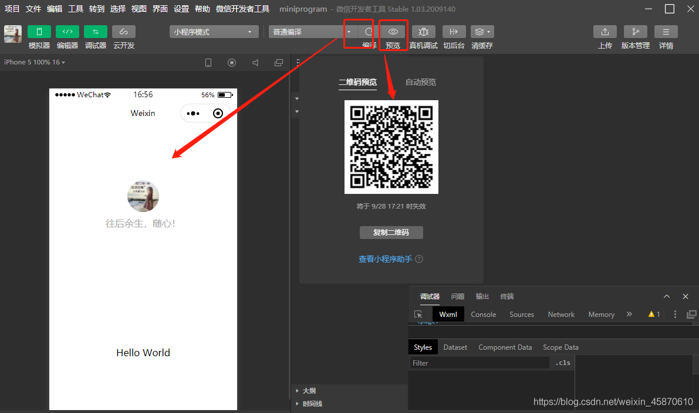Switch to the Wxml devtools tab

click(x=448, y=315)
